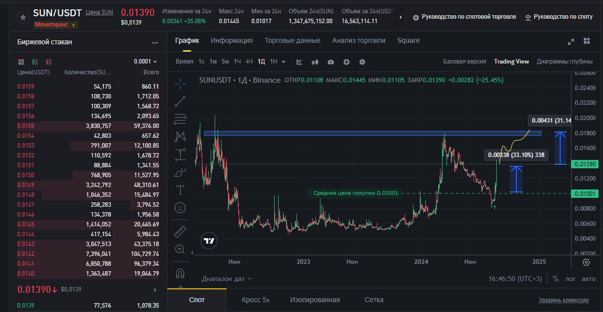Select the pattern drawing tool
This screenshot has height=312, width=603.
point(180,136)
